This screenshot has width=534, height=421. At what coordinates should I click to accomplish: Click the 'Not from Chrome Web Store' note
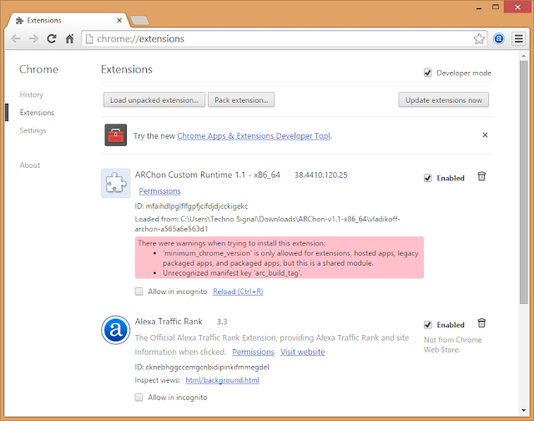pyautogui.click(x=452, y=345)
